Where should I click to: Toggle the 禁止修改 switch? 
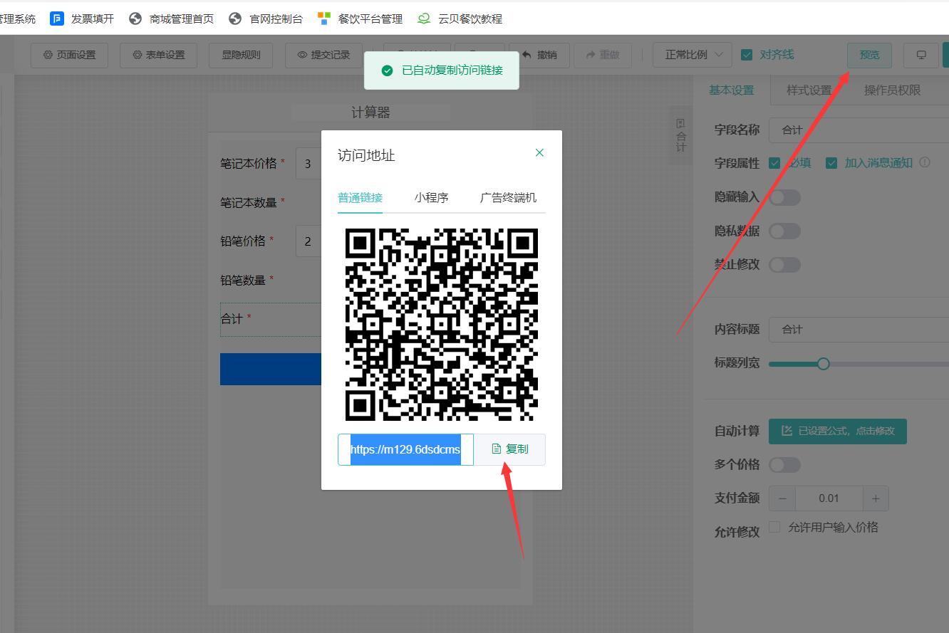(784, 264)
